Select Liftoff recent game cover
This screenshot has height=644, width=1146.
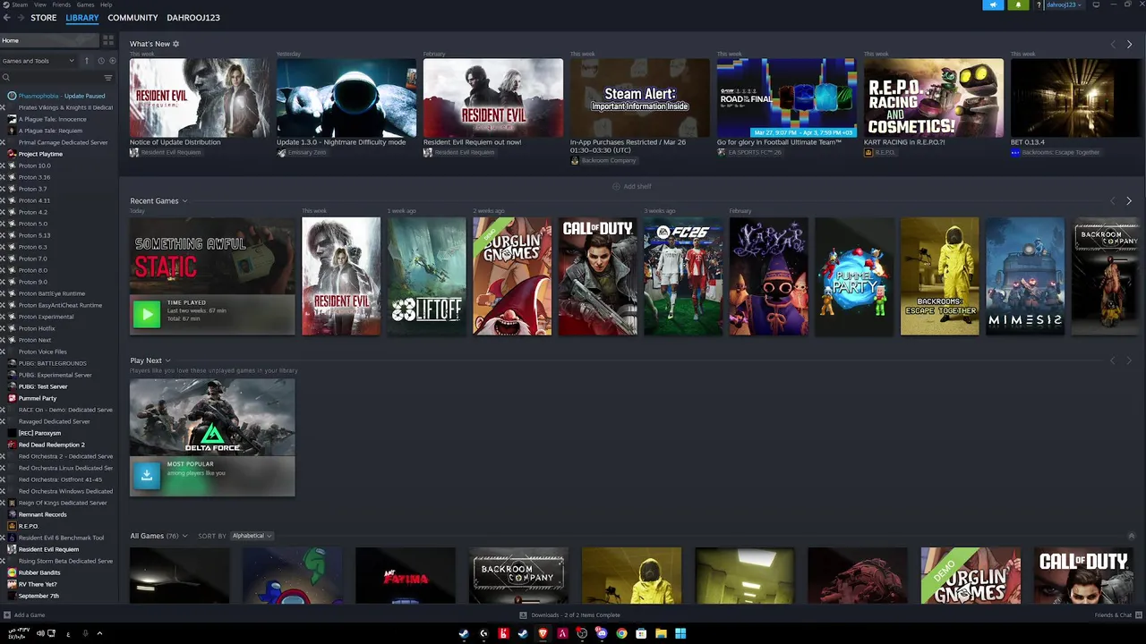click(x=427, y=276)
